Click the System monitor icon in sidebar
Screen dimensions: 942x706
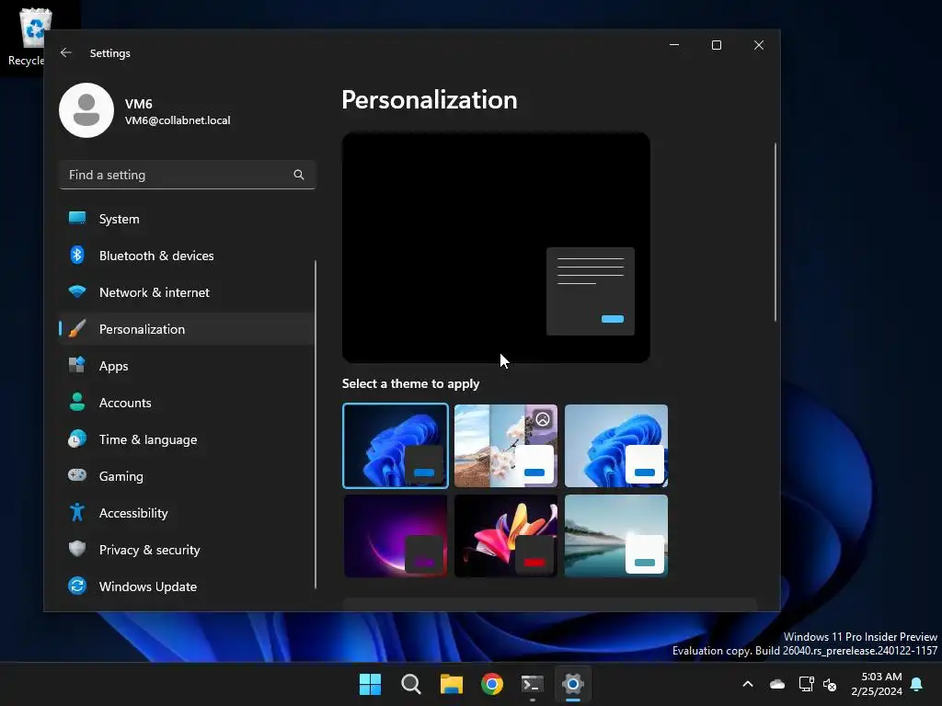[77, 219]
